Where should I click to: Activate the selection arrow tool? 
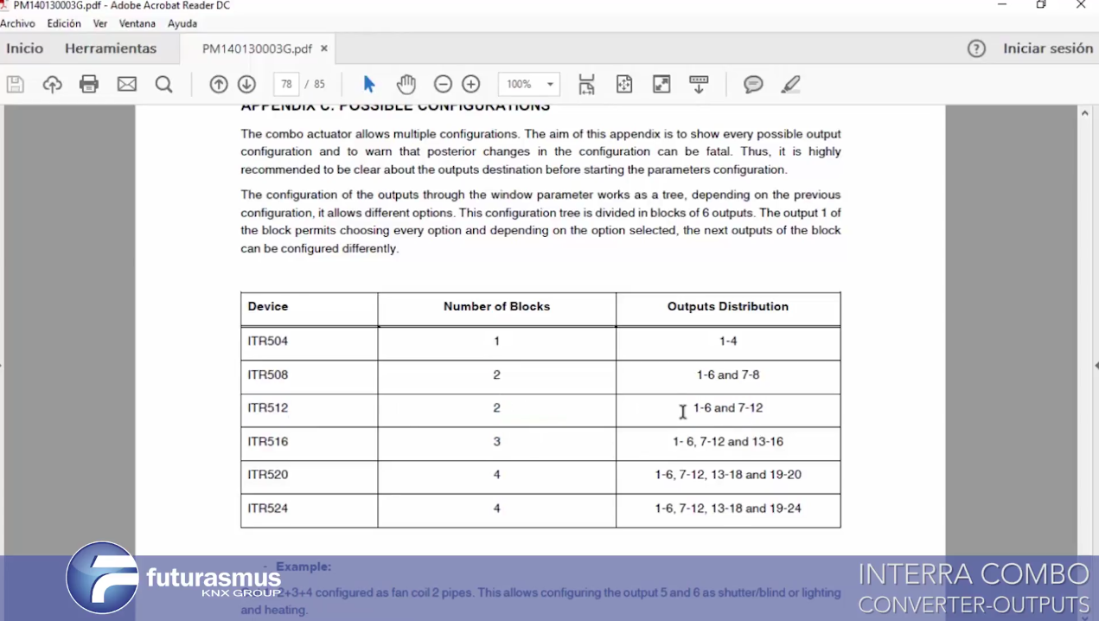point(369,84)
